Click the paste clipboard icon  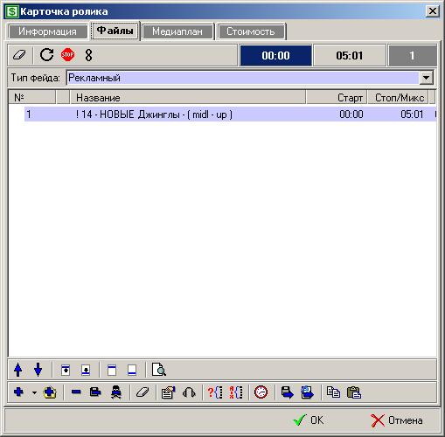pos(354,392)
